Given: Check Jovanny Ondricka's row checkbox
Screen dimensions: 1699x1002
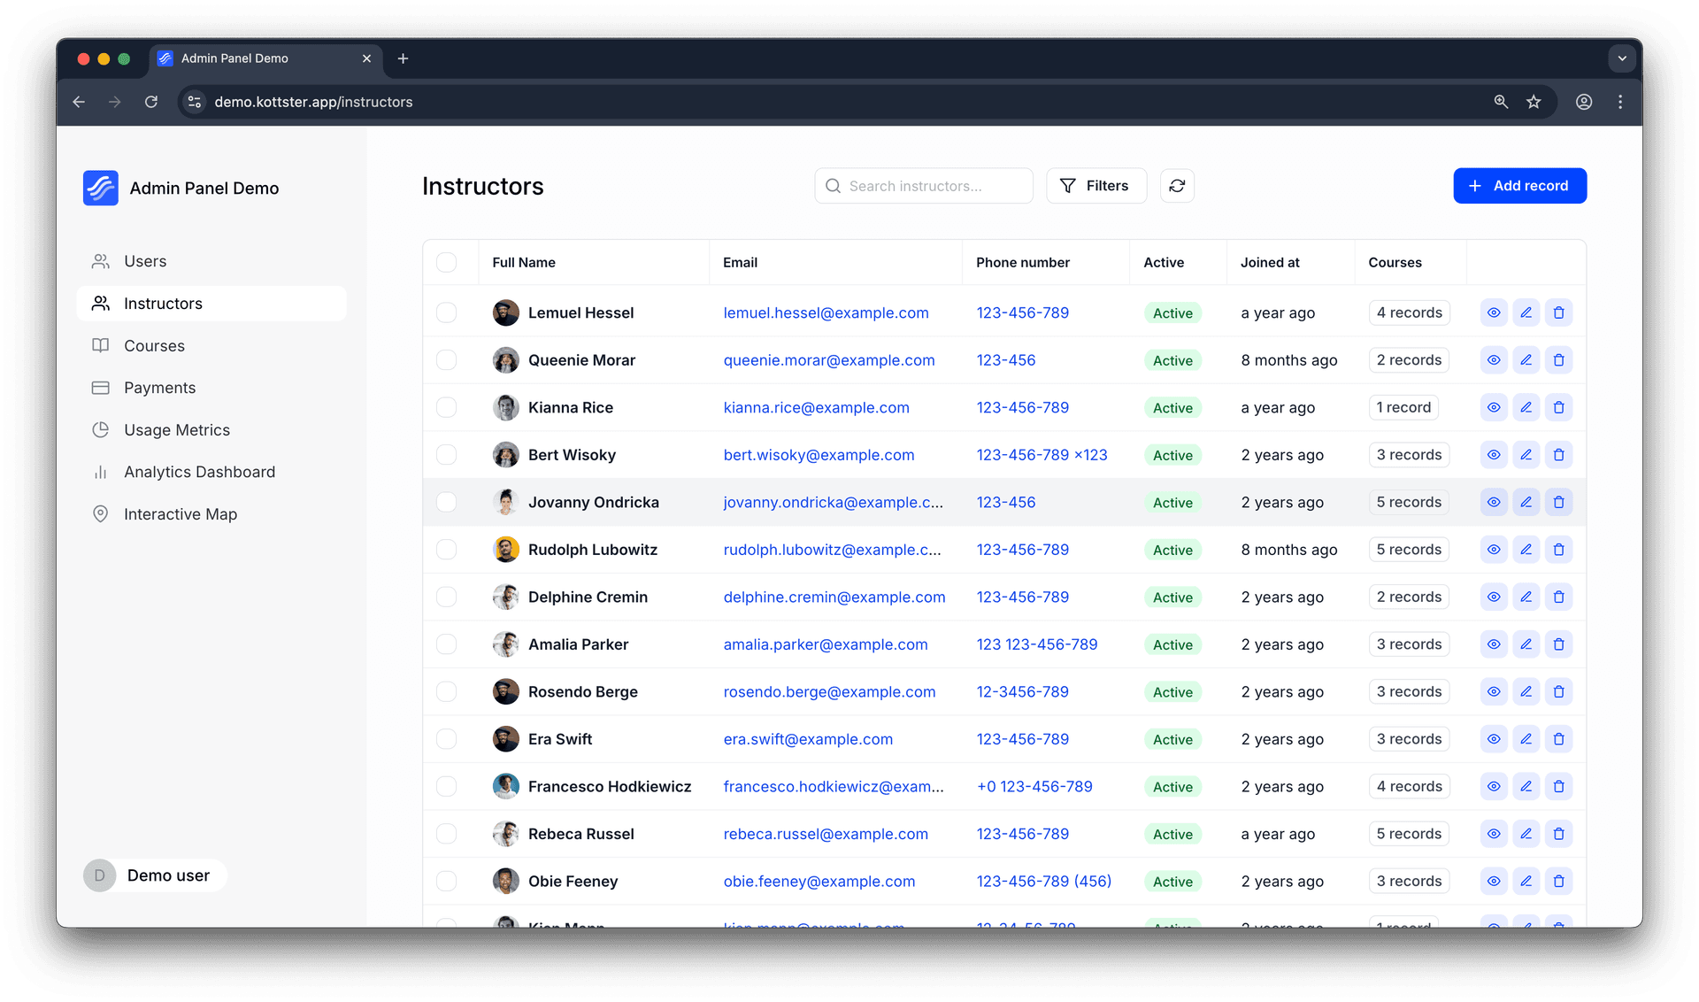Looking at the screenshot, I should point(447,502).
